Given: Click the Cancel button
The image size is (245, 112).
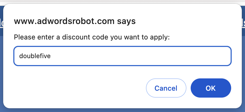Looking at the screenshot, I should click(166, 88).
